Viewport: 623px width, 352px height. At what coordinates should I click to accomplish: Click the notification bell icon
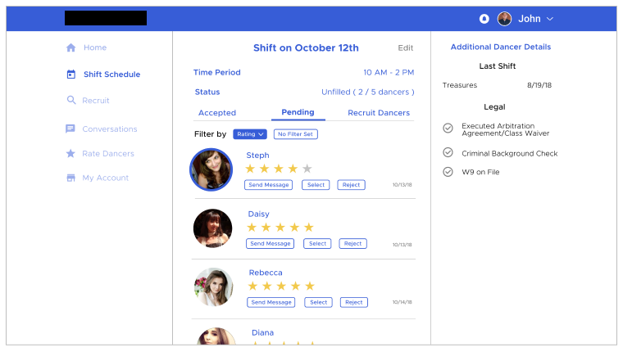click(x=484, y=19)
